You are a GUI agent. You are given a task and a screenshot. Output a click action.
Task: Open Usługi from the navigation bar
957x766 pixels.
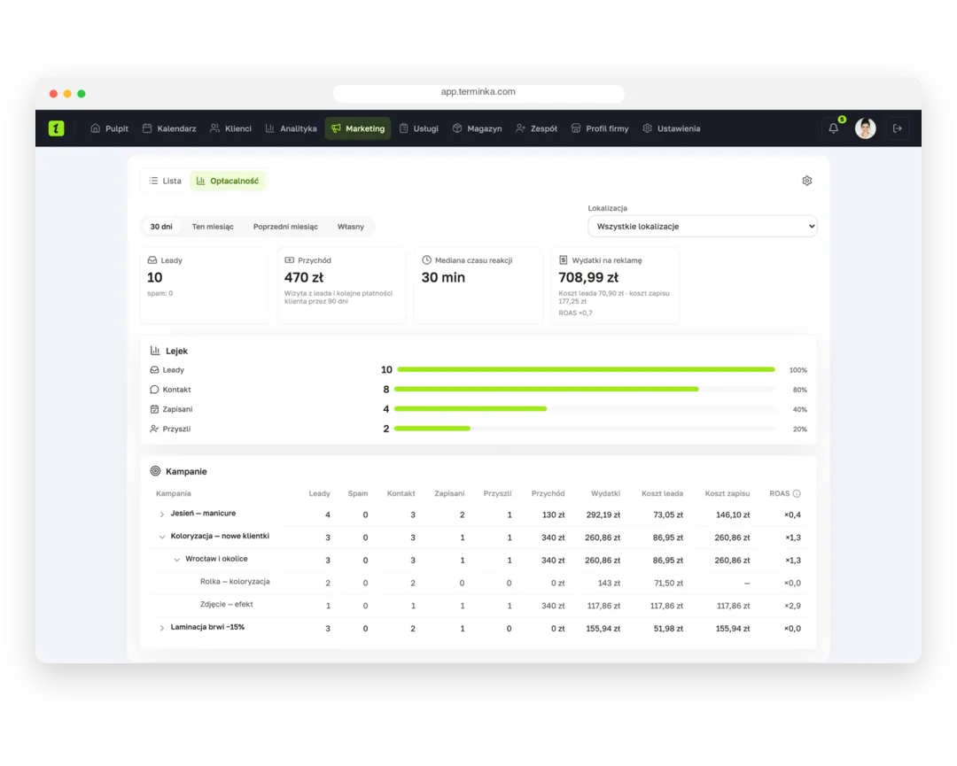coord(418,128)
